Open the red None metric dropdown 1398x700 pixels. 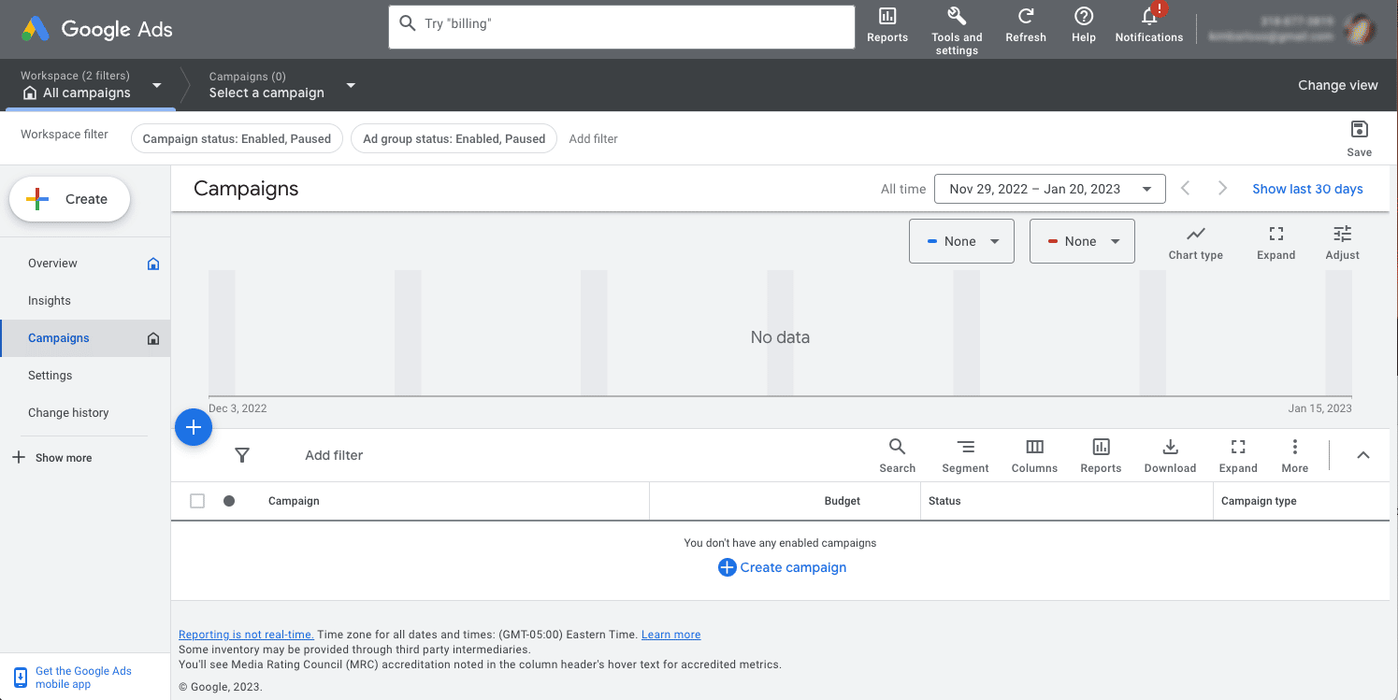click(x=1082, y=241)
